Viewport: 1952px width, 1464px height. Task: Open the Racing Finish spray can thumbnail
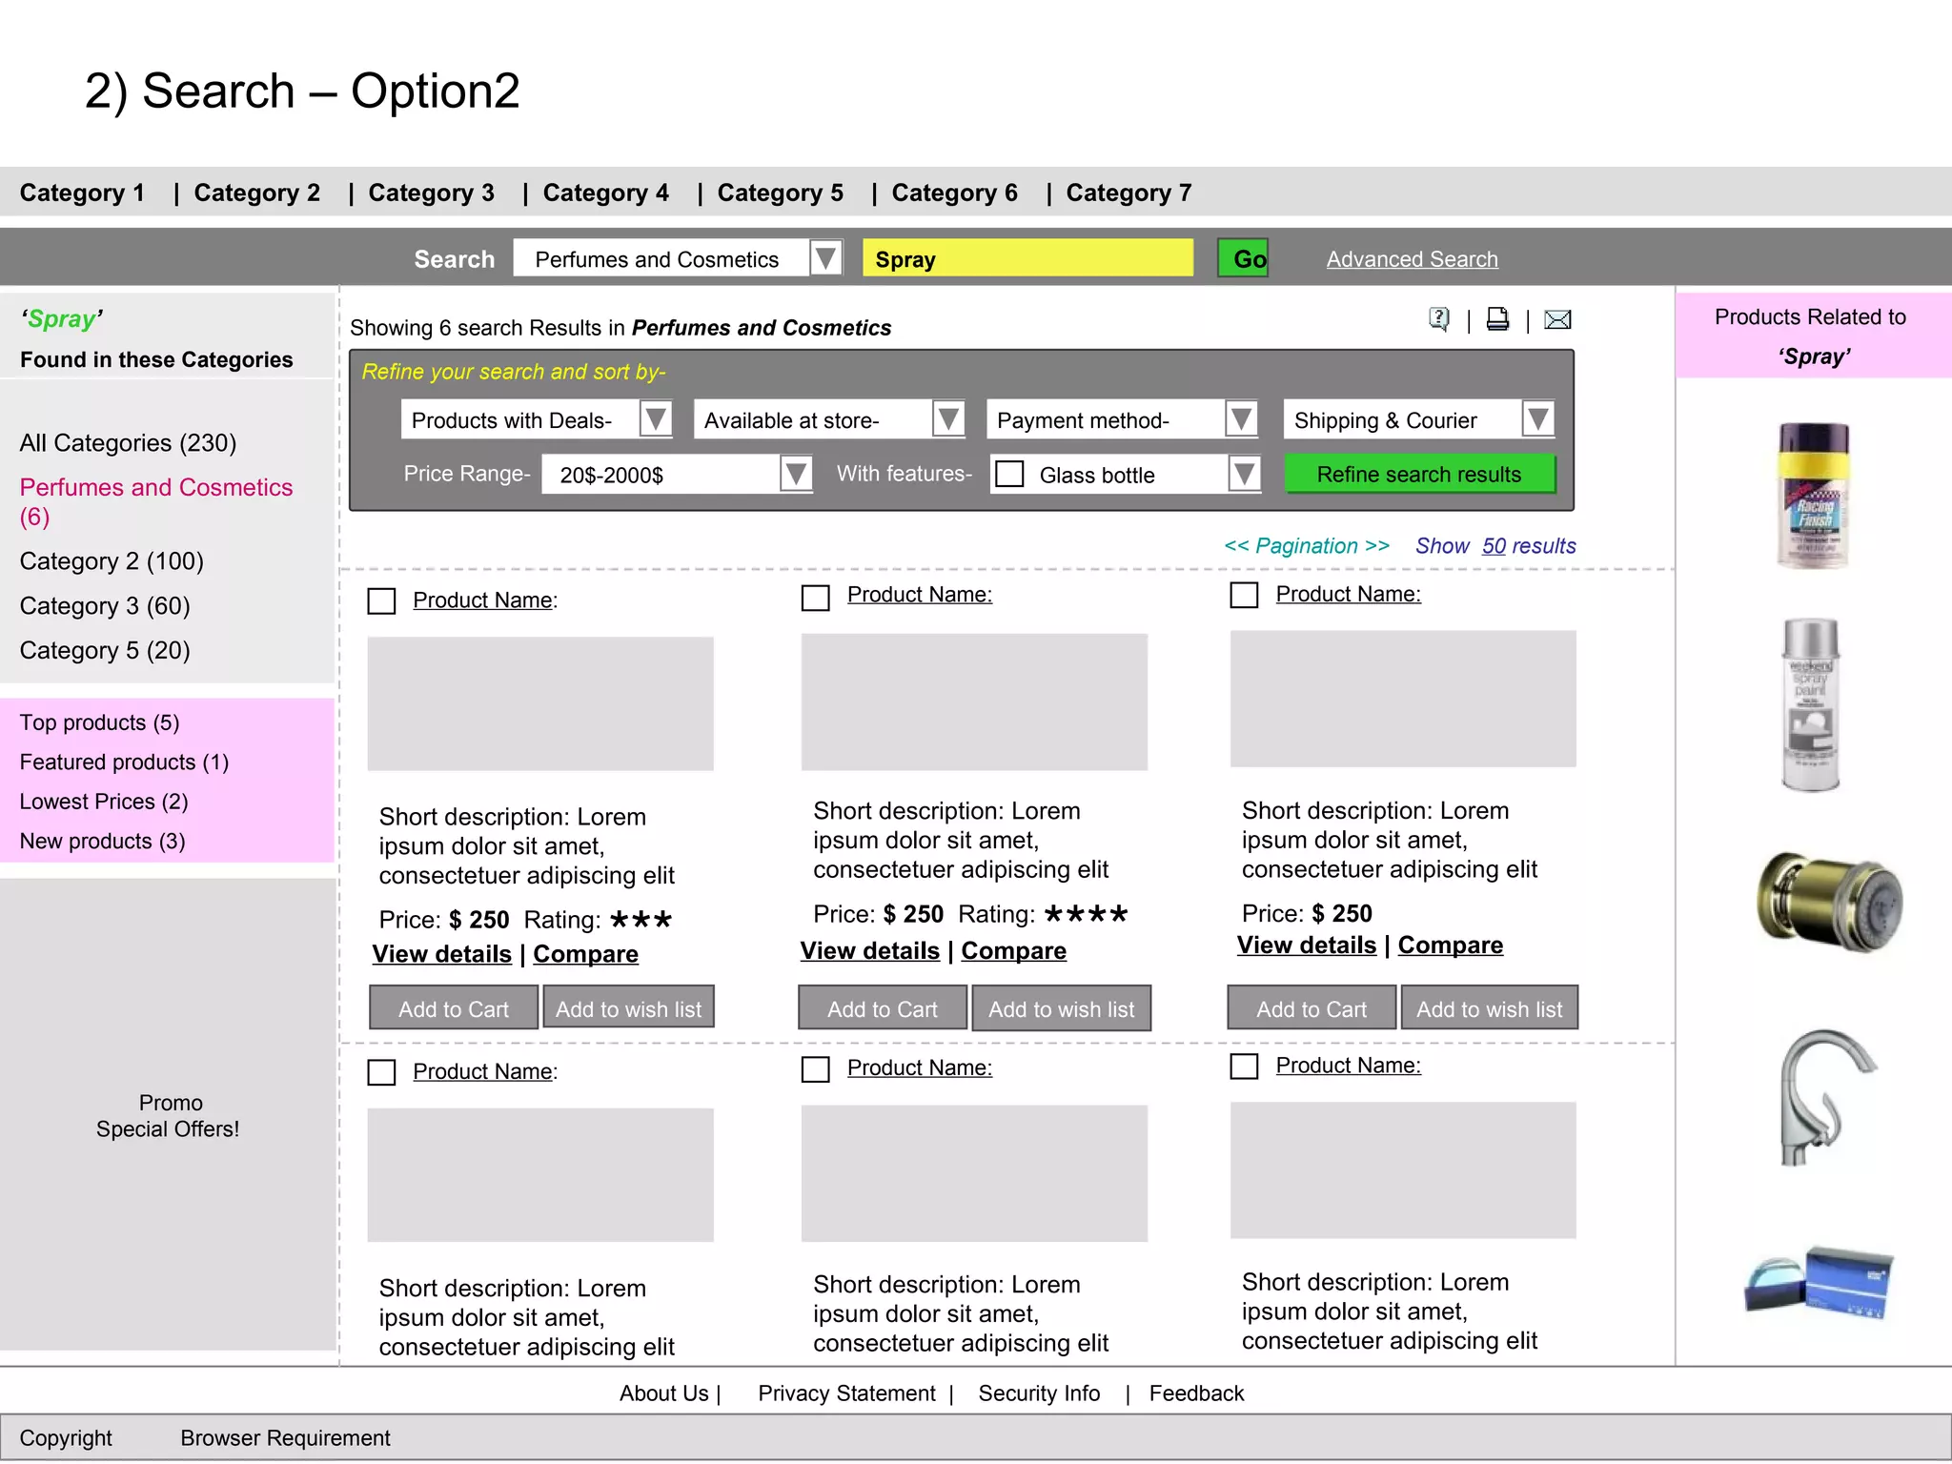[1814, 496]
